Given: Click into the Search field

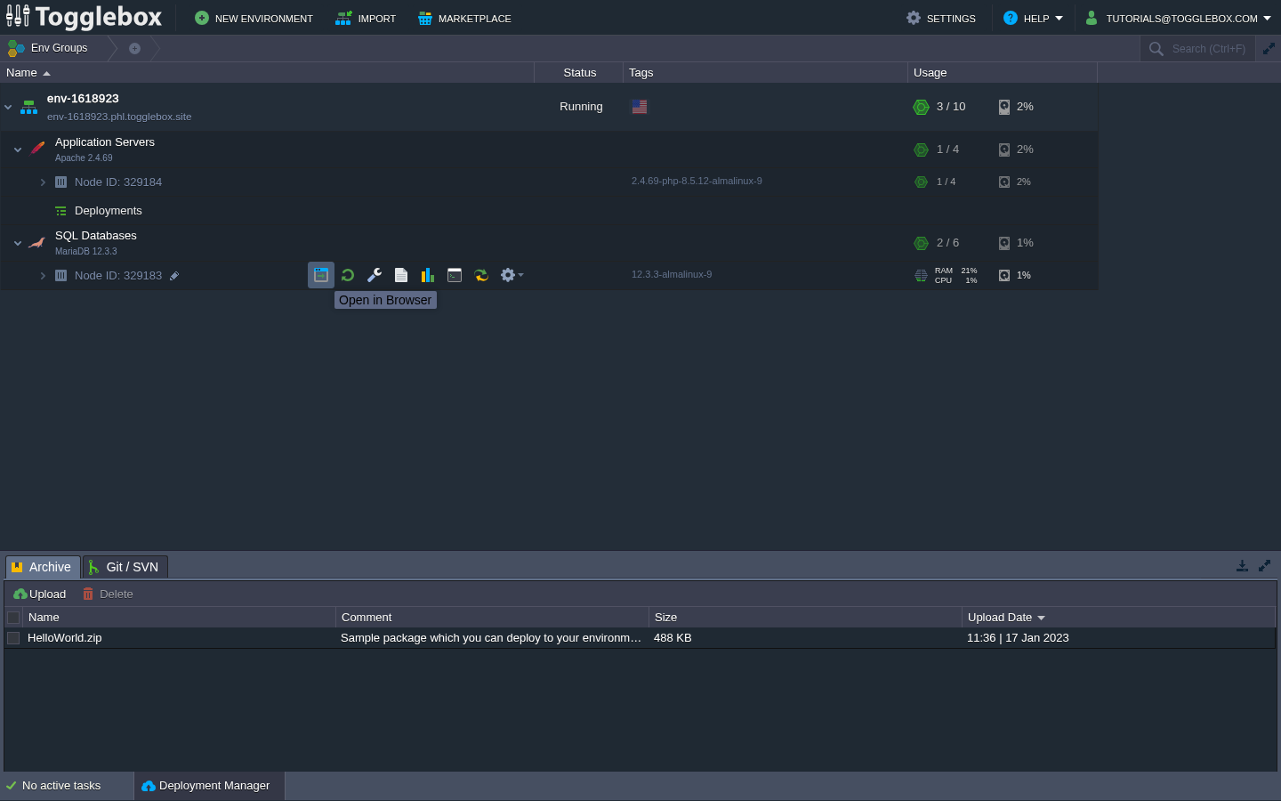Looking at the screenshot, I should coord(1208,49).
